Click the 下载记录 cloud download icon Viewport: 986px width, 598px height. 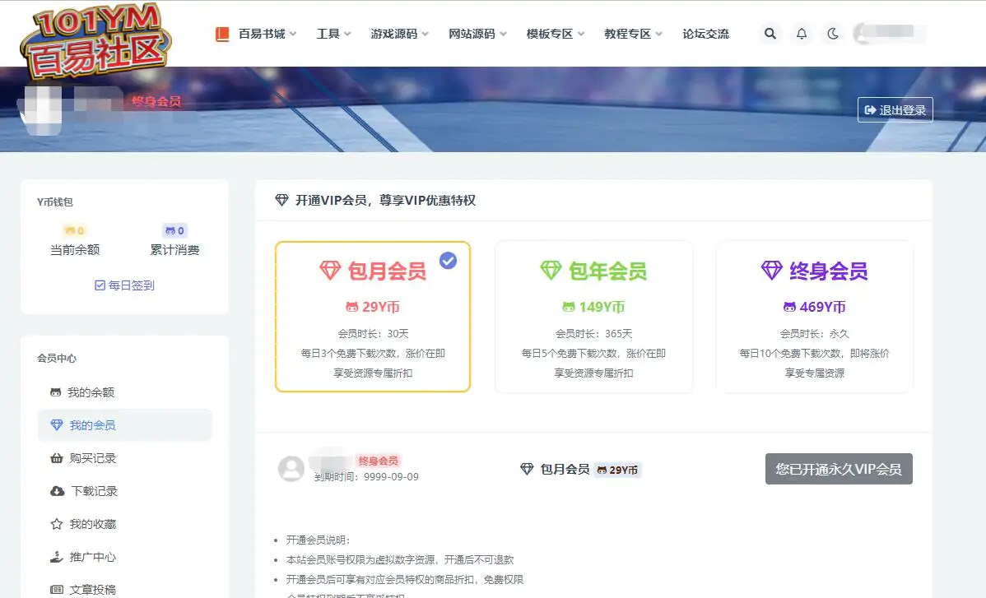coord(58,490)
